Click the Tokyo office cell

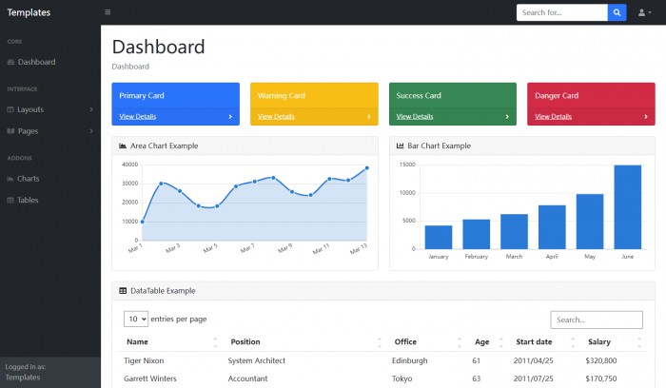click(x=402, y=378)
